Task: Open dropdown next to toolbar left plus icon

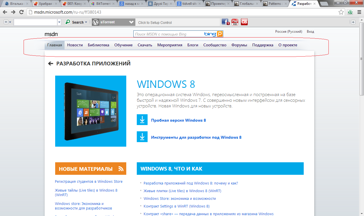Action: tap(10, 22)
